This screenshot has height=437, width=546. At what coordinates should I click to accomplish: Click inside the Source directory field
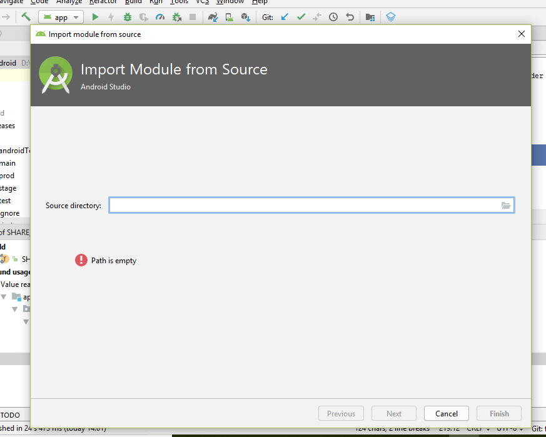tap(306, 205)
